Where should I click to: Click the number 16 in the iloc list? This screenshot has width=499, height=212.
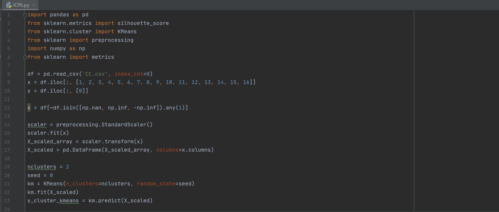click(246, 82)
